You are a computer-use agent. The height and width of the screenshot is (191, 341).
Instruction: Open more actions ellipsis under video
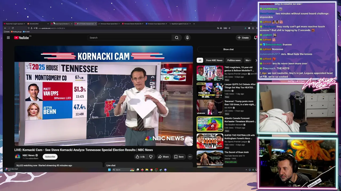pyautogui.click(x=190, y=157)
